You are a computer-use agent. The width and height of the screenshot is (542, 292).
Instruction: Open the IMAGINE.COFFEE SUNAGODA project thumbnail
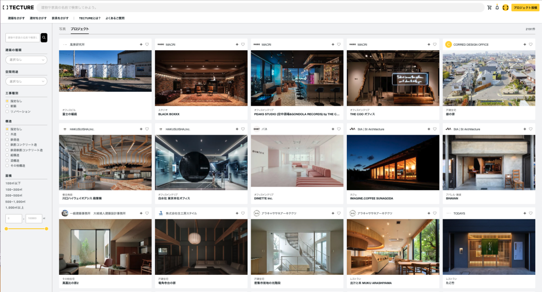click(x=393, y=162)
